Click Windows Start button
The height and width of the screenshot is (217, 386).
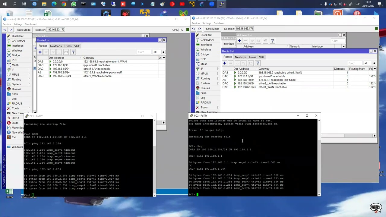tap(5, 4)
